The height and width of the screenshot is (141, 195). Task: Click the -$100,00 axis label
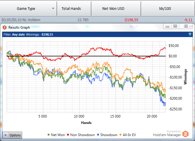tap(175, 77)
